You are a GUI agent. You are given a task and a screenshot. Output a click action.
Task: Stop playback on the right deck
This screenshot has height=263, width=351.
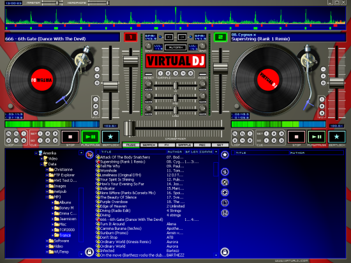296,137
